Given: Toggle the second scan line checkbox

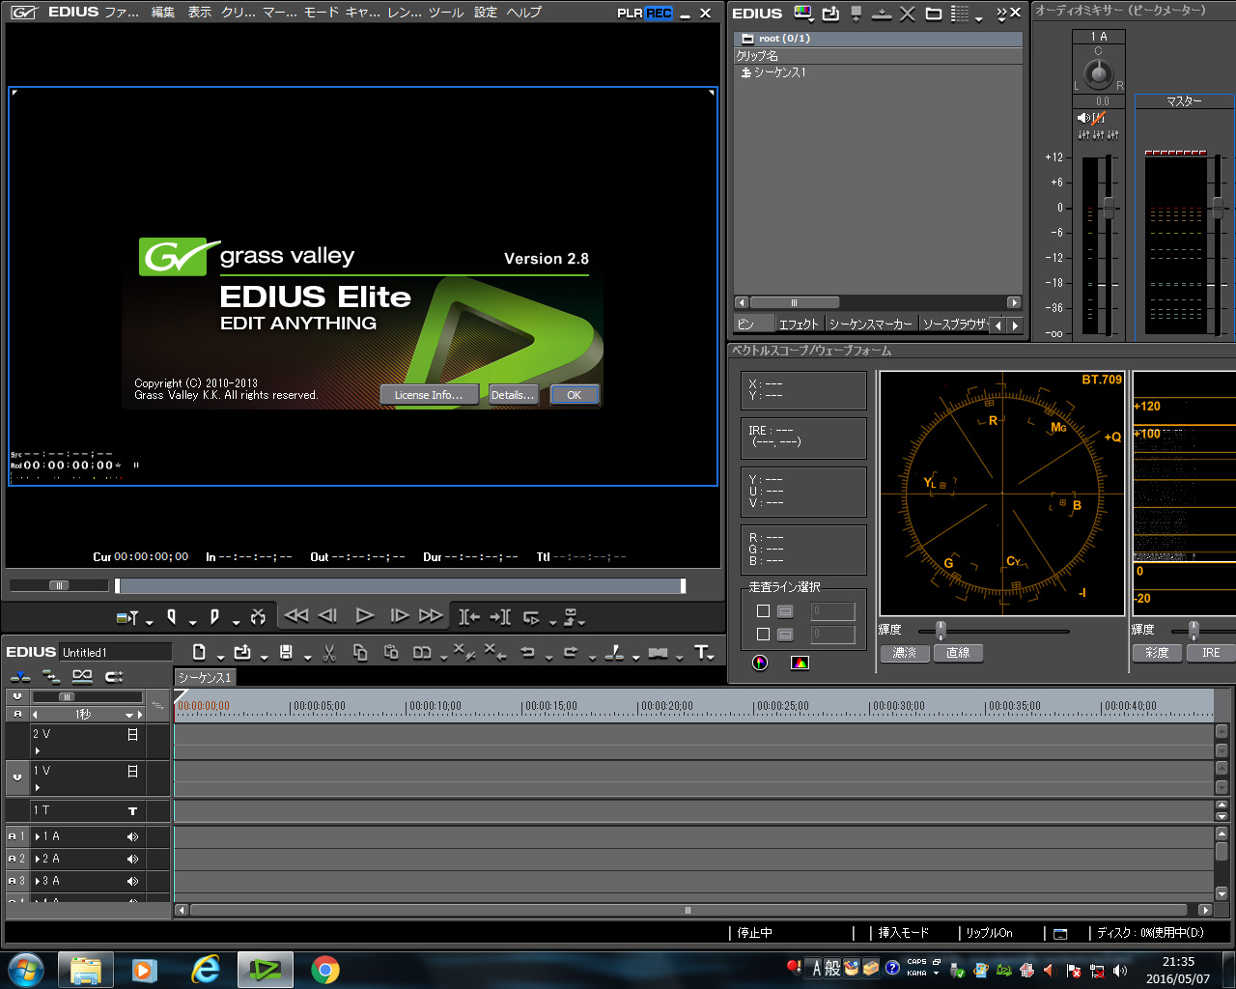Looking at the screenshot, I should (763, 635).
